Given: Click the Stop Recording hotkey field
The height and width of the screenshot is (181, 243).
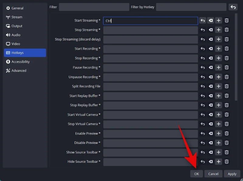Looking at the screenshot, I should pos(150,58).
